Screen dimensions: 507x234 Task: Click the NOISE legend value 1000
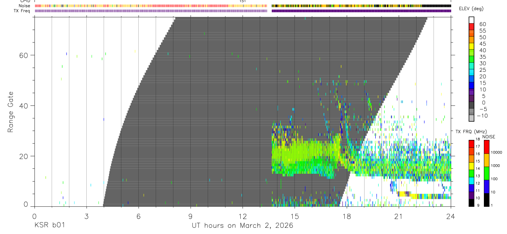click(496, 166)
